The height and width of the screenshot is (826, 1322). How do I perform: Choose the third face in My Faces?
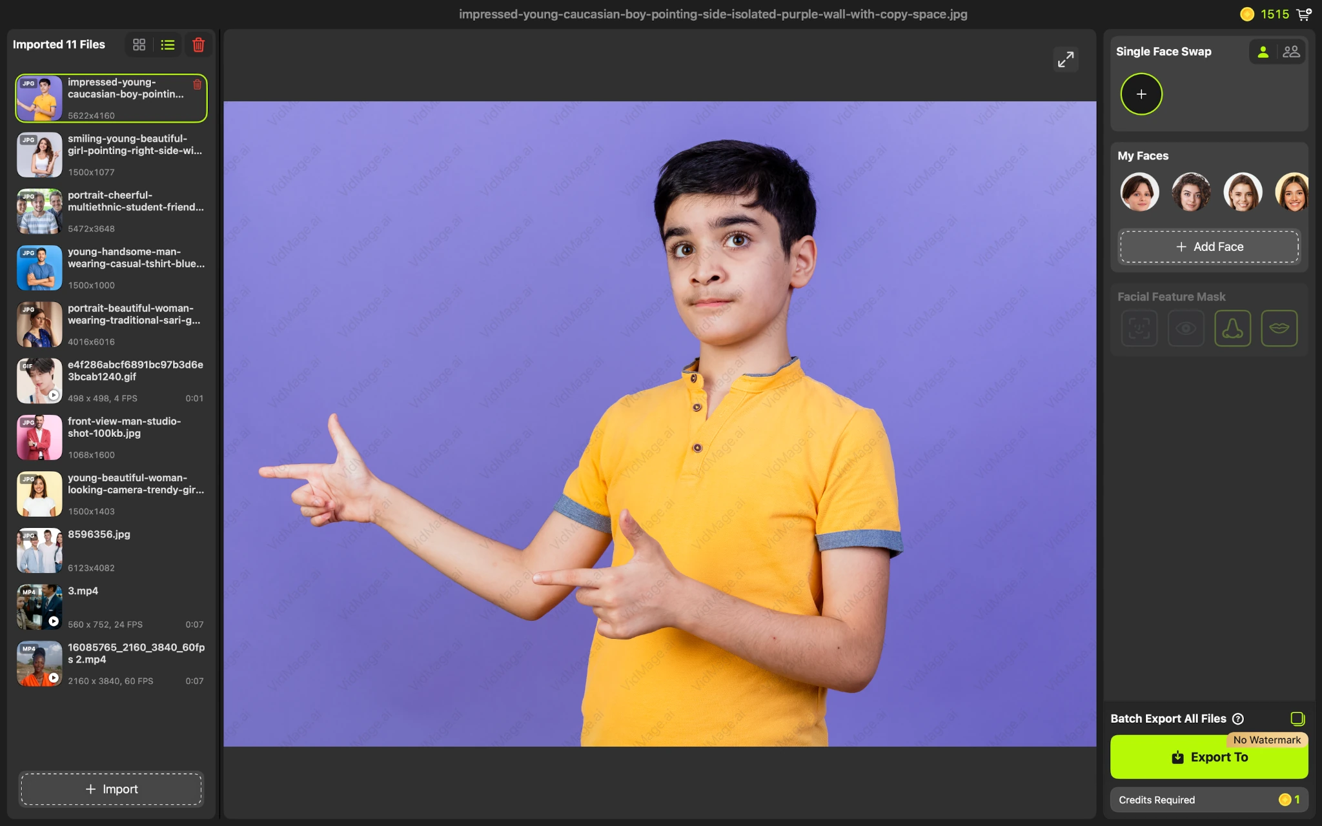[x=1243, y=192]
